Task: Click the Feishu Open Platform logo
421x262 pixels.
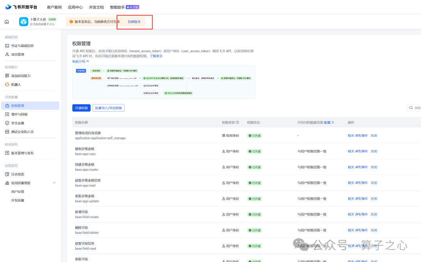Action: (21, 7)
